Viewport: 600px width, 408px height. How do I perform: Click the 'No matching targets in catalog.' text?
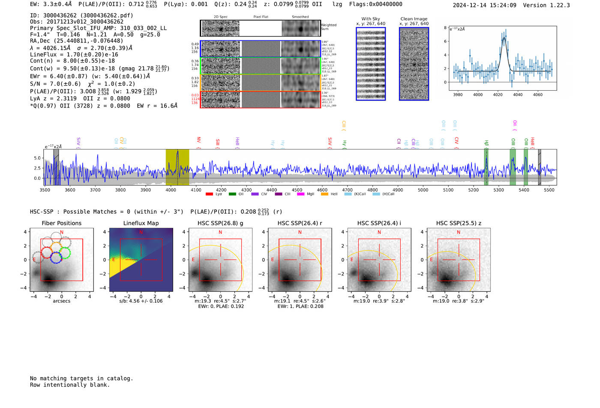pyautogui.click(x=81, y=378)
